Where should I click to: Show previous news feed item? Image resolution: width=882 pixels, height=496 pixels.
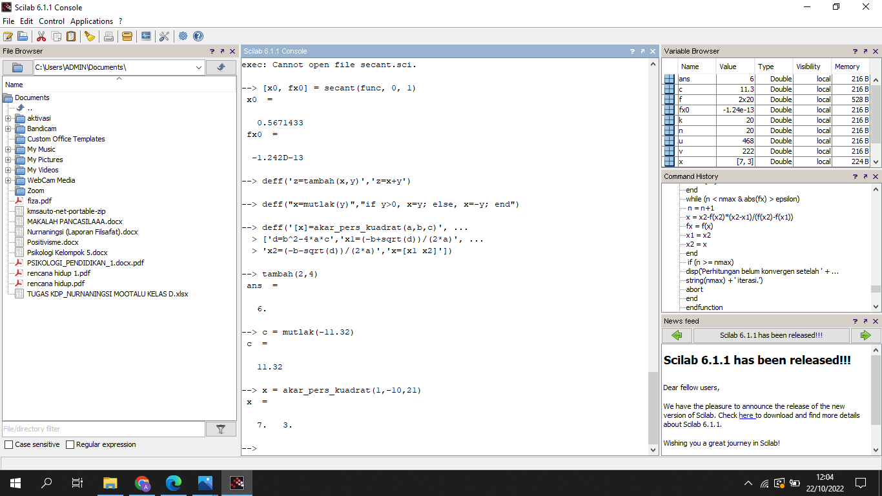(677, 335)
